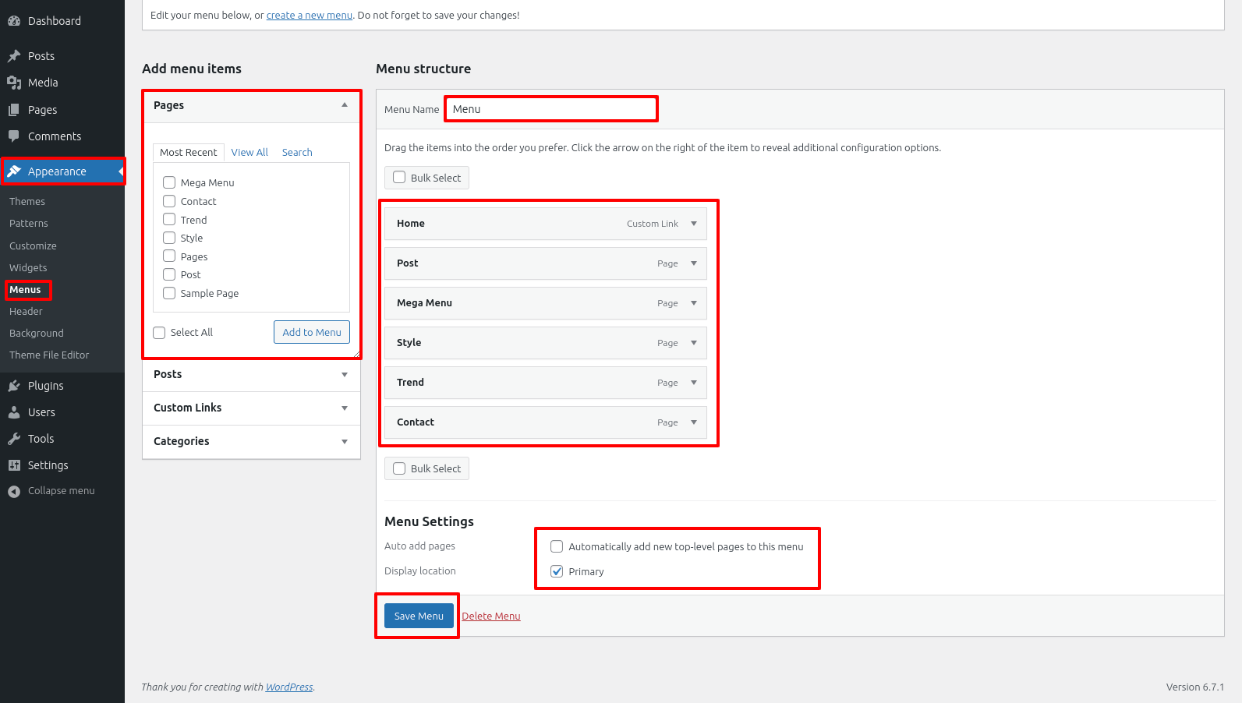Click the Menu Name text field
Viewport: 1242px width, 703px height.
(x=551, y=109)
